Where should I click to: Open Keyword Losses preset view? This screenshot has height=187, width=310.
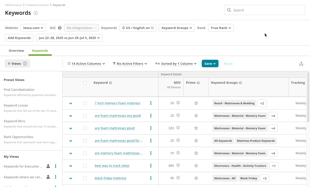16,105
